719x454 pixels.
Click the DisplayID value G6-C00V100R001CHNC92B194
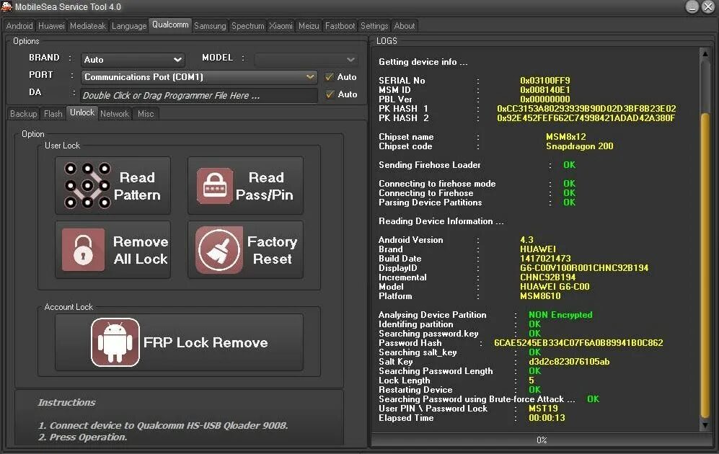pyautogui.click(x=584, y=268)
